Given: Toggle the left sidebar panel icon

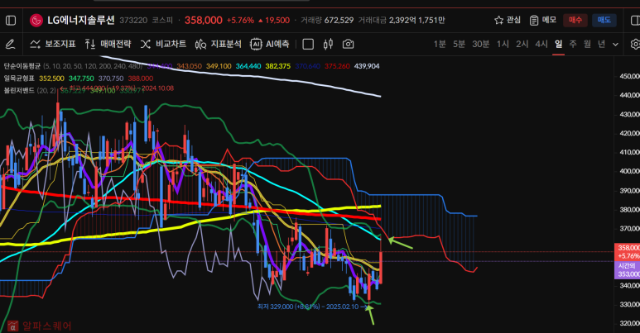Looking at the screenshot, I should (11, 21).
